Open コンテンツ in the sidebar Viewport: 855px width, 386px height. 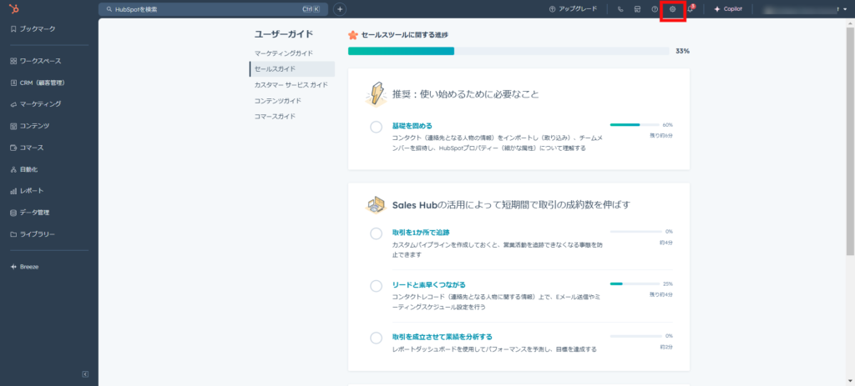[x=30, y=126]
